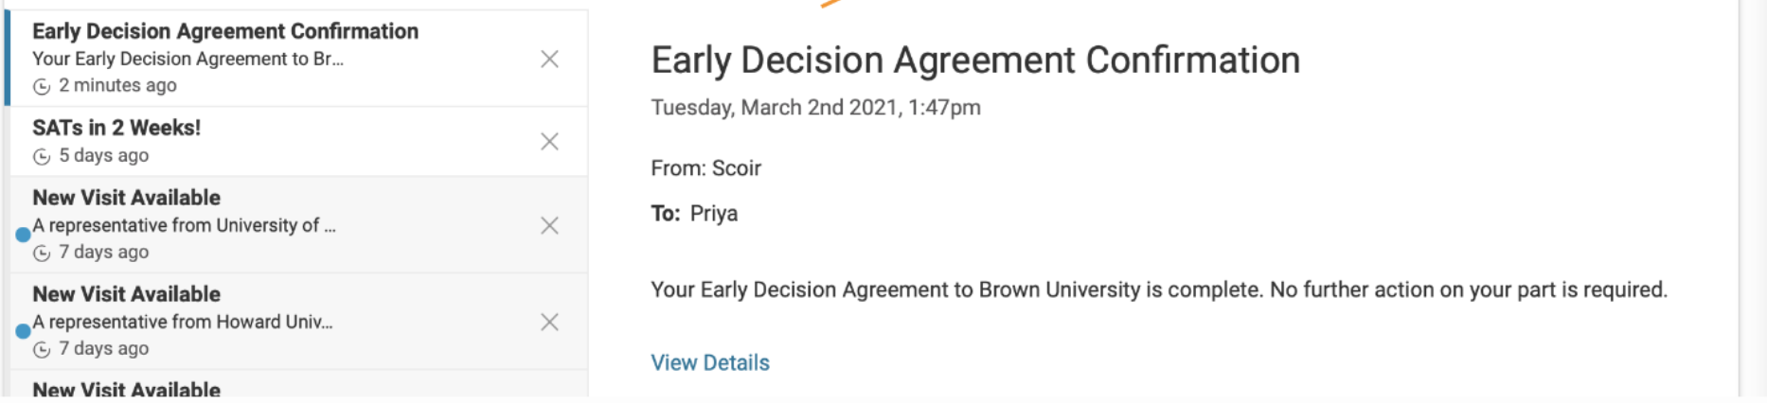Click the clock icon under University of... message
This screenshot has width=1767, height=403.
click(42, 253)
